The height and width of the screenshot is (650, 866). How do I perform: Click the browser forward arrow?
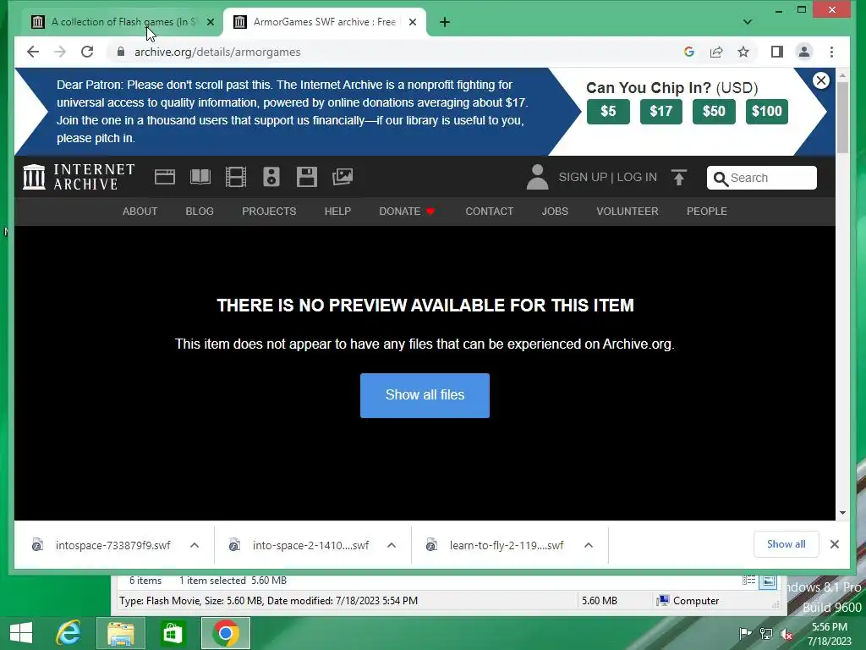(x=60, y=52)
